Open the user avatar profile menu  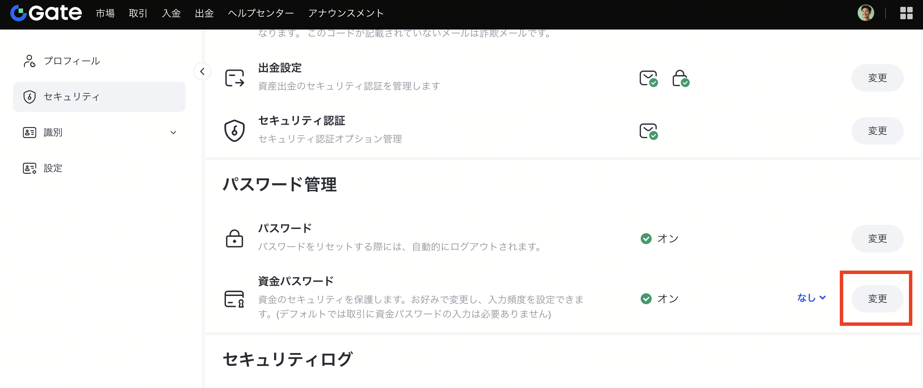(866, 13)
